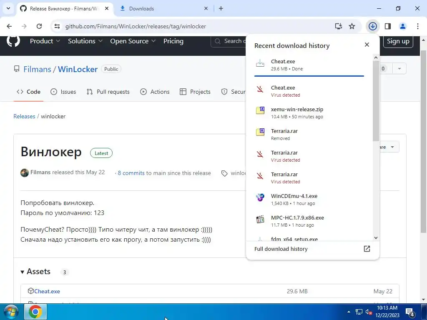The image size is (427, 320).
Task: Select the xemu-win-release.zip download entry
Action: coord(309,112)
